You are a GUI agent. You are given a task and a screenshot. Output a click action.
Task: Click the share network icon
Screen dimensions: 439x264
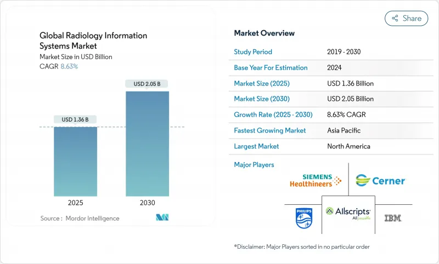pyautogui.click(x=394, y=18)
